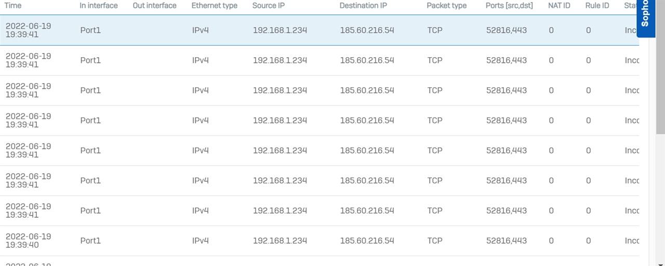Image resolution: width=665 pixels, height=266 pixels.
Task: Click the NAT ID value in the highlighted row
Action: click(551, 30)
